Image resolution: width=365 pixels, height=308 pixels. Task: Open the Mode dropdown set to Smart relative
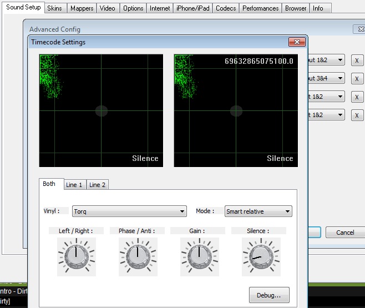[x=258, y=211]
